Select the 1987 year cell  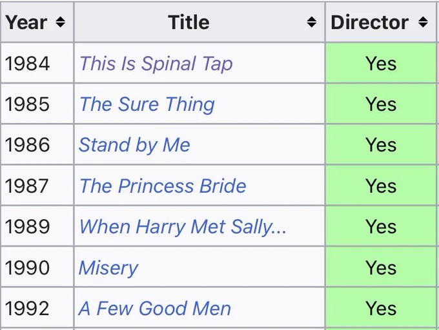37,185
